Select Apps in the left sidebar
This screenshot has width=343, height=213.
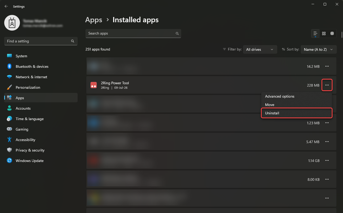41,98
